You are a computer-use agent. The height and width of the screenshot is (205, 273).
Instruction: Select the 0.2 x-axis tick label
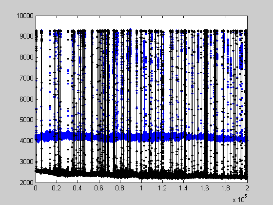click(57, 188)
